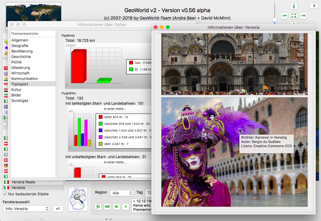Image resolution: width=321 pixels, height=221 pixels.
Task: Open the Germany map magnifier search
Action: tap(78, 199)
